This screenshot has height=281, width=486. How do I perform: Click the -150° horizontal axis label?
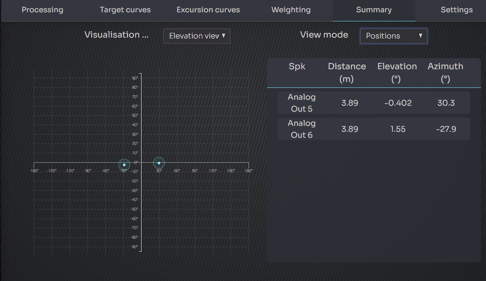(52, 171)
